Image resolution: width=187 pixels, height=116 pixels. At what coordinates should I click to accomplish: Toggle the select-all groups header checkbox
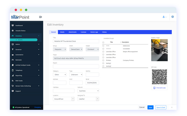(x=103, y=42)
